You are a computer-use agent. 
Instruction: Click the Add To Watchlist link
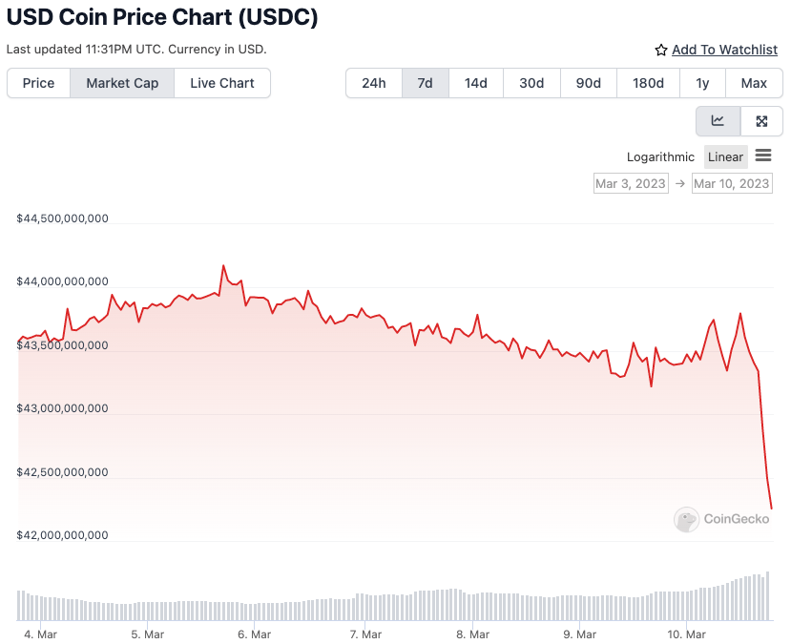pos(724,50)
